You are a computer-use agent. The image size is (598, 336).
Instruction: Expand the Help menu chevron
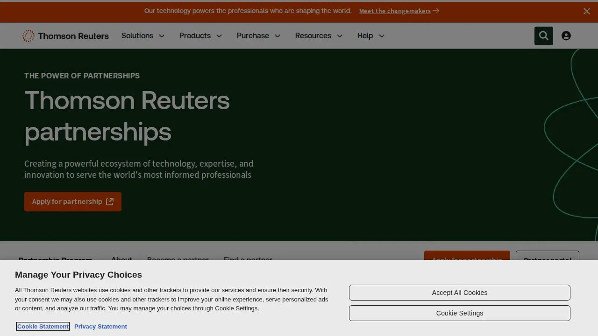(x=382, y=36)
